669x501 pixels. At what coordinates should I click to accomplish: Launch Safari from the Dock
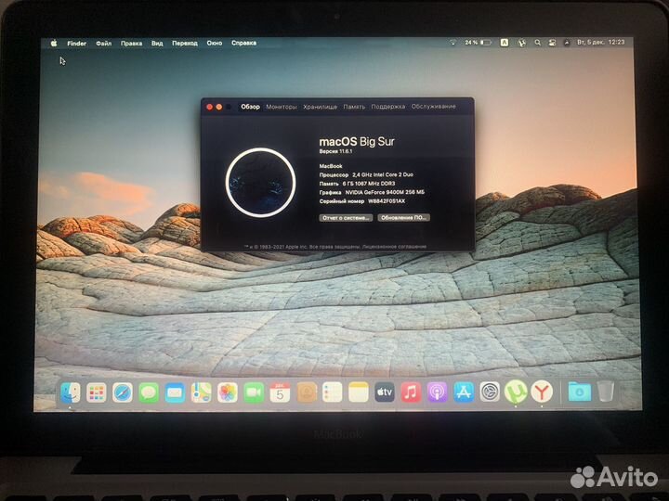[x=123, y=392]
